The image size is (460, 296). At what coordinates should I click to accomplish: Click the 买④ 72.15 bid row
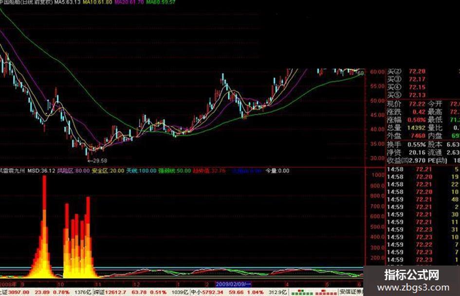(x=406, y=87)
